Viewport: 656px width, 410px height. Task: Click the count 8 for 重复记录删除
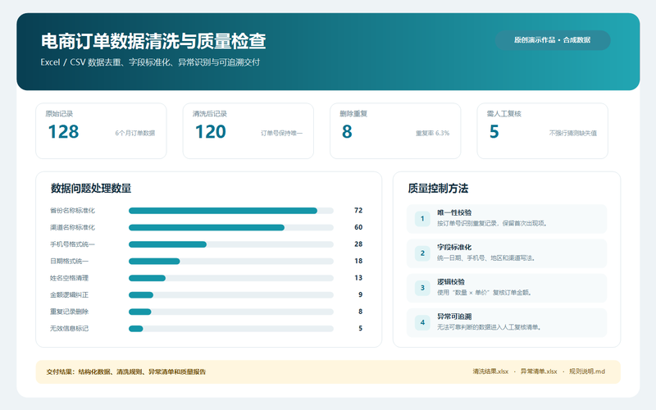[x=360, y=312]
